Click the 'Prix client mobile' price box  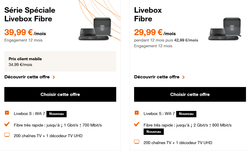pyautogui.click(x=60, y=61)
